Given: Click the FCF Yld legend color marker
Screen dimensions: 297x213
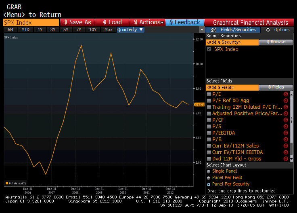Looking at the screenshot, I should pos(7,183).
